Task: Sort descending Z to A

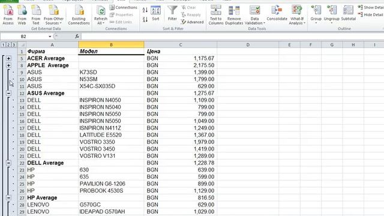Action: [x=145, y=19]
